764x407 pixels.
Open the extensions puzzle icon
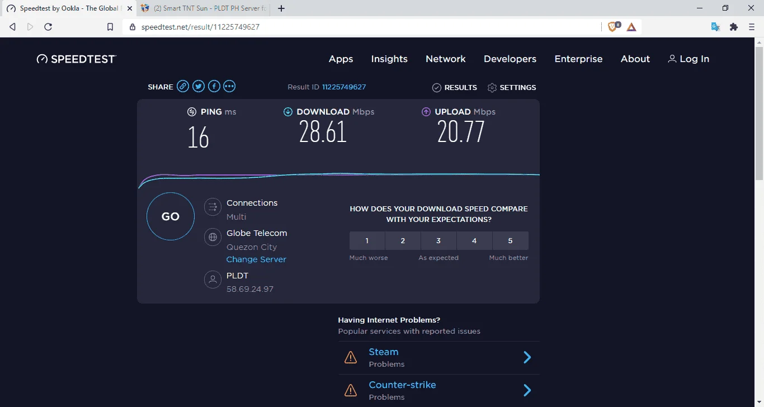click(x=734, y=26)
